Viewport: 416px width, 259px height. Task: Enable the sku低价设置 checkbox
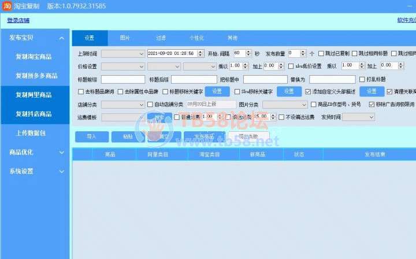[x=291, y=66]
